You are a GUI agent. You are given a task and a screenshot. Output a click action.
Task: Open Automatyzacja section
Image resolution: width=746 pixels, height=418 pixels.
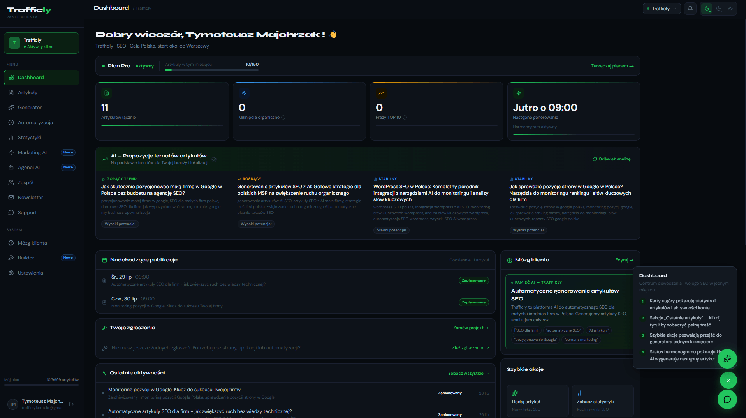tap(41, 123)
